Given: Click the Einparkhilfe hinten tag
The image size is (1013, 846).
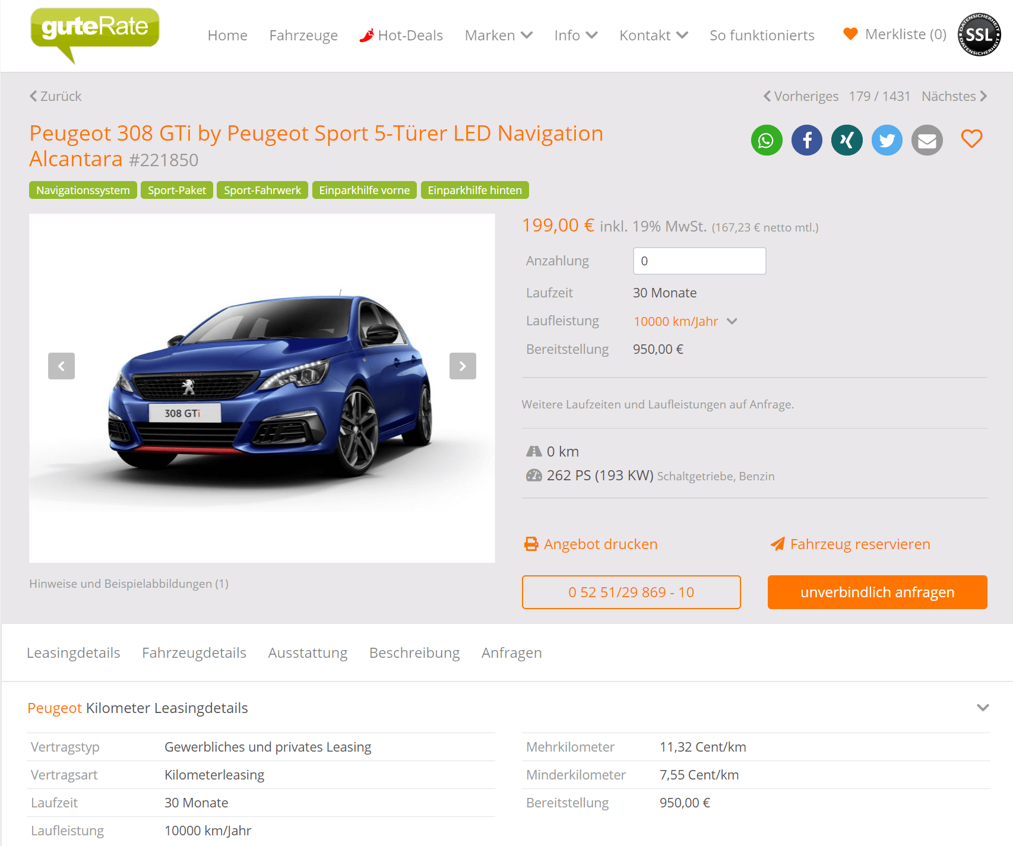Looking at the screenshot, I should (x=475, y=190).
